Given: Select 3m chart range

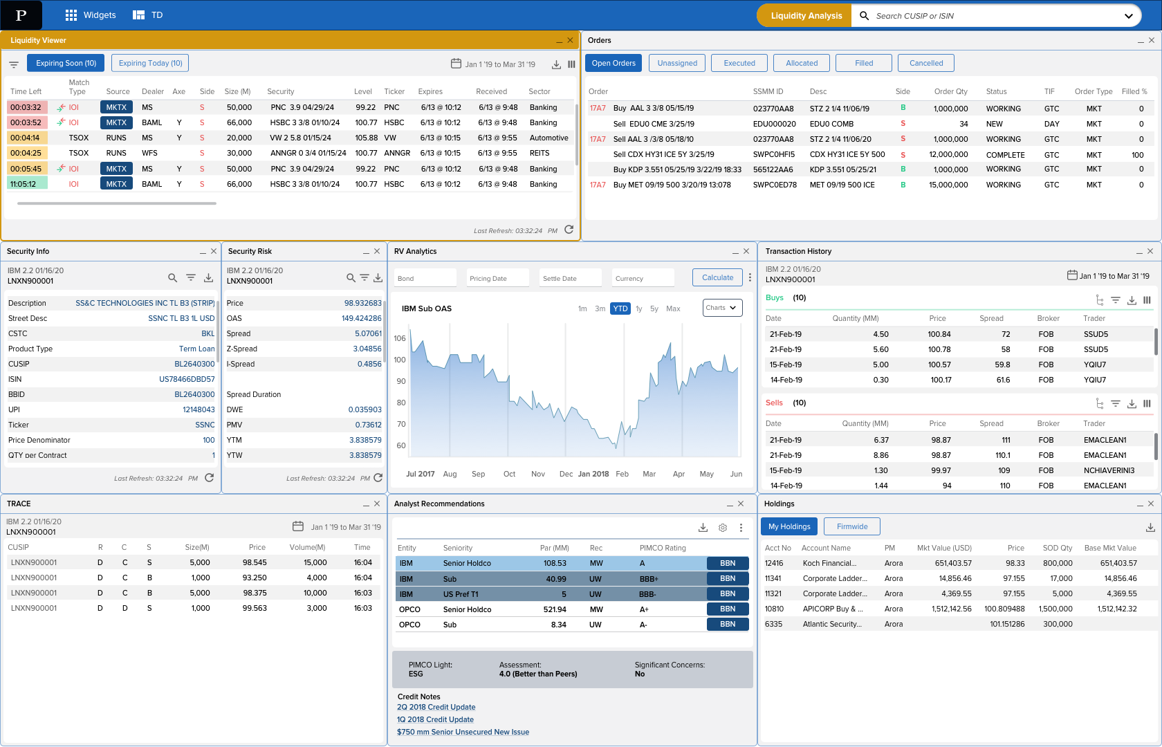Looking at the screenshot, I should (600, 308).
